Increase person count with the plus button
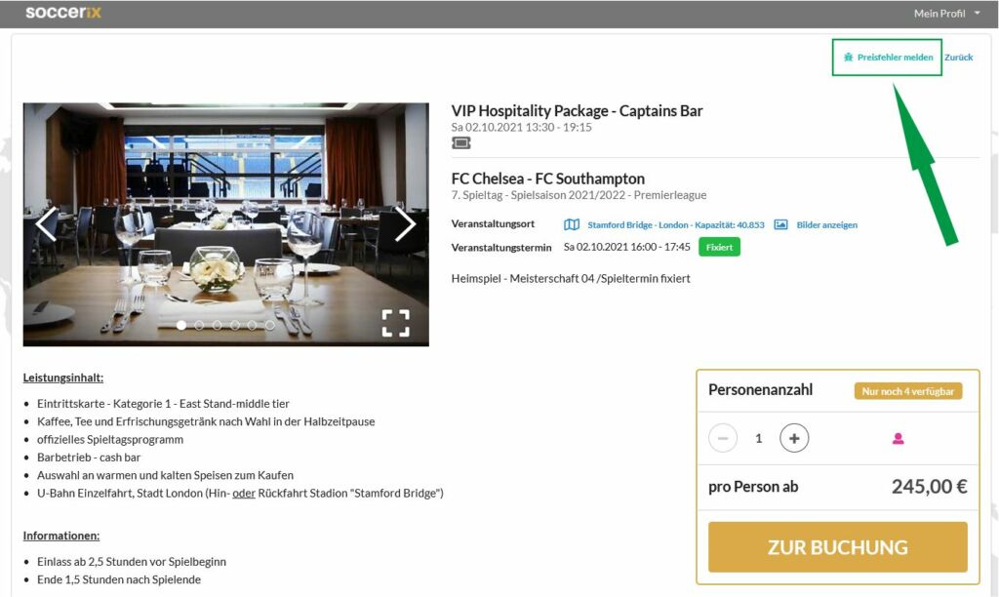 pyautogui.click(x=794, y=438)
